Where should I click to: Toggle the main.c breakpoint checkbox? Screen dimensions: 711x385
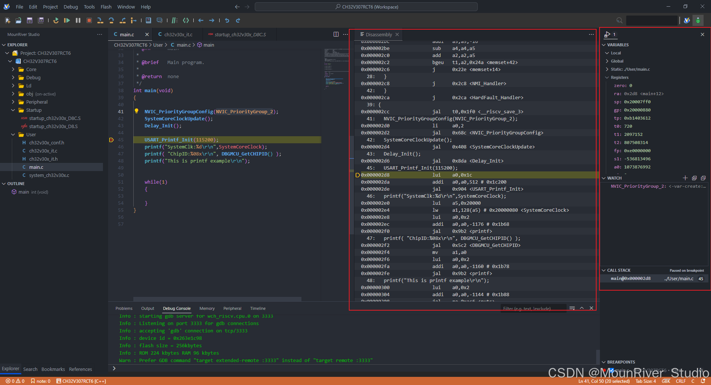(612, 370)
